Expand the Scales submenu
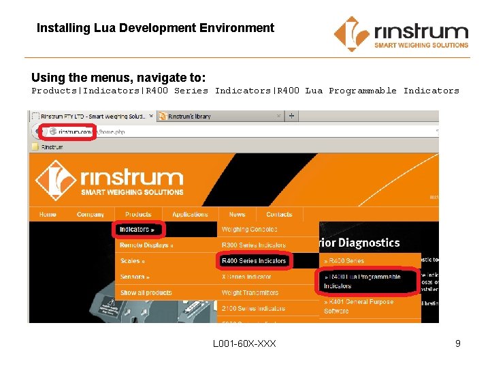This screenshot has height=368, width=490. coord(166,260)
